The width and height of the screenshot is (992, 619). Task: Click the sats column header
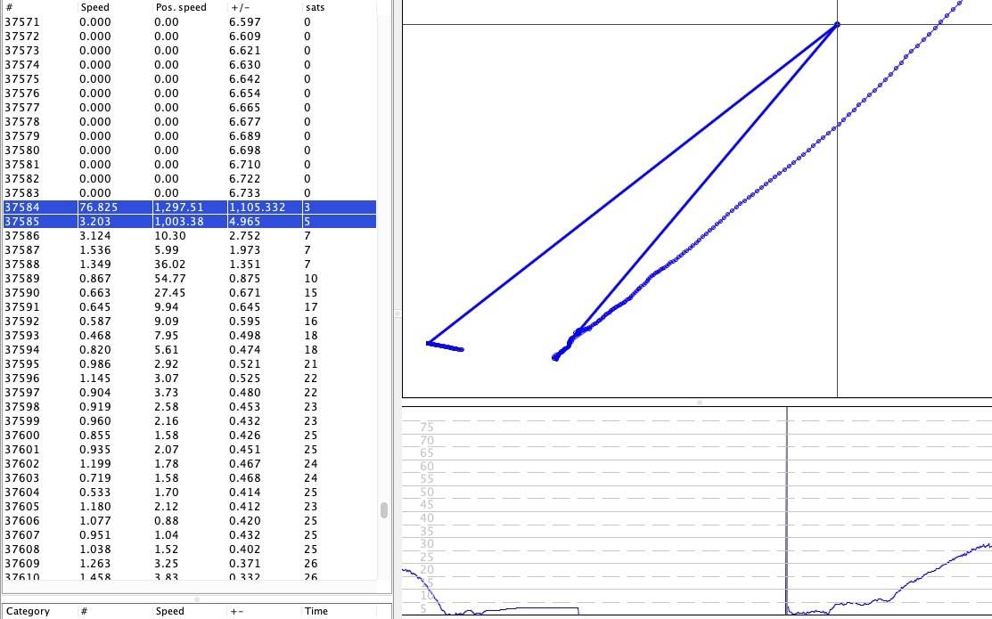click(314, 7)
